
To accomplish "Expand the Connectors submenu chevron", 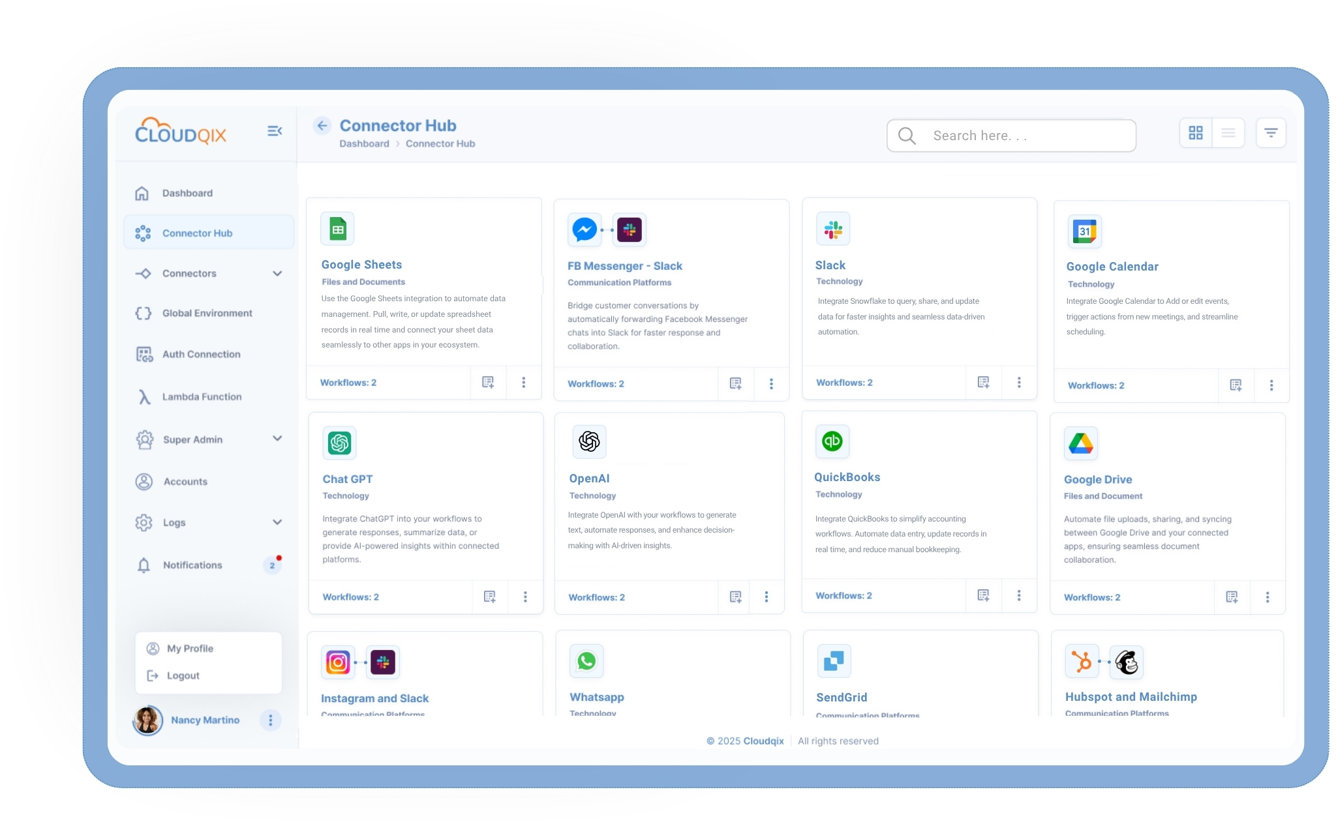I will [277, 274].
